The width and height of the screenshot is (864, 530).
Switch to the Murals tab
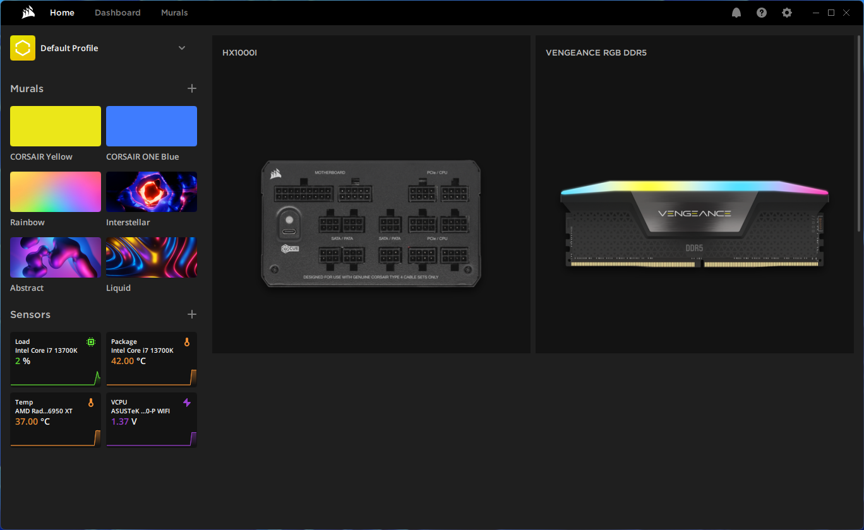(x=174, y=13)
